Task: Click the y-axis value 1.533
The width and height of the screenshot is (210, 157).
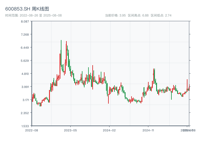Action: coord(25,126)
